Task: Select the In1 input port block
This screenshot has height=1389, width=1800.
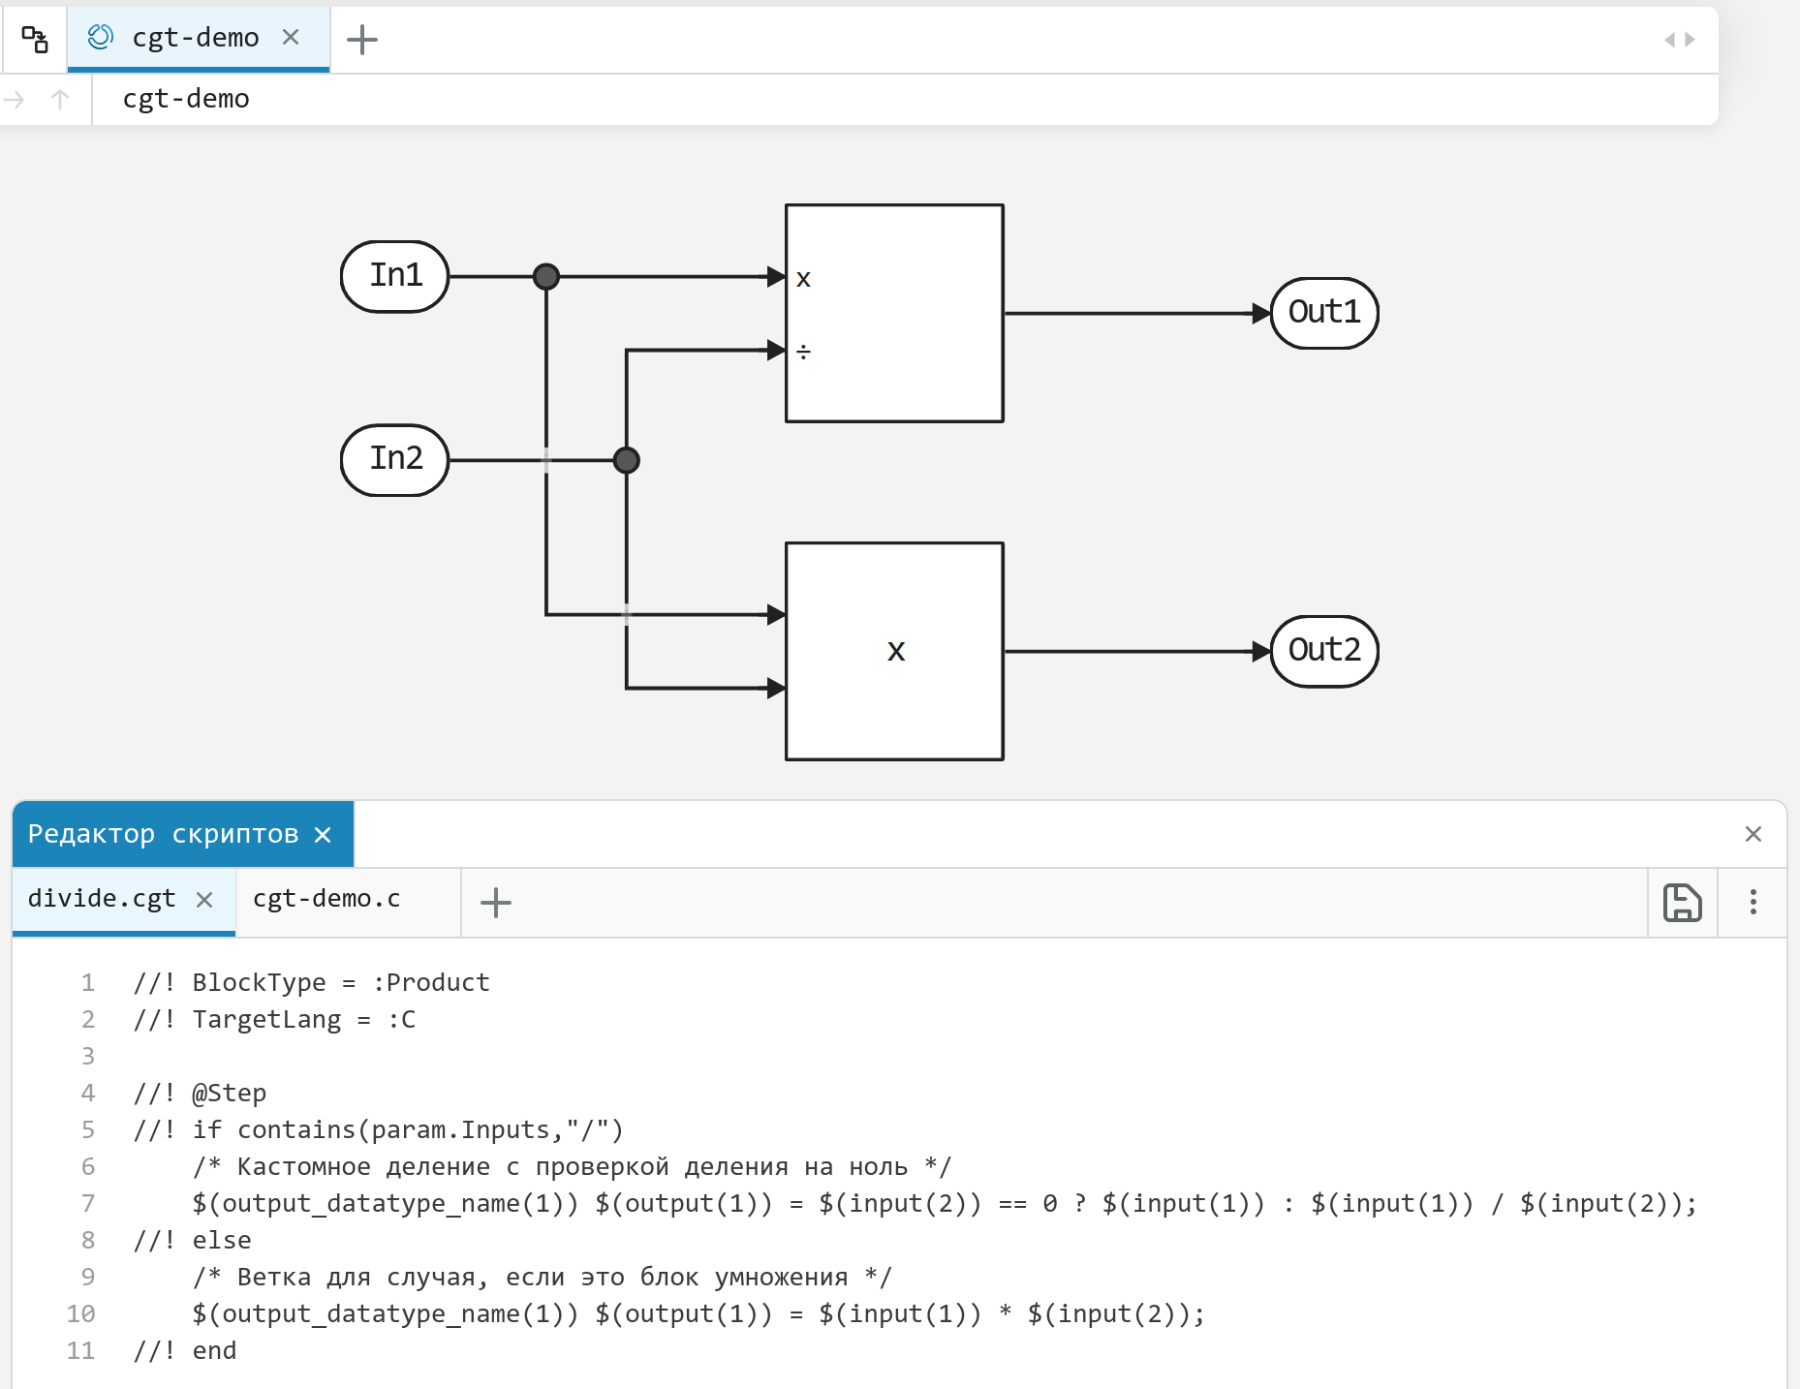Action: tap(395, 276)
